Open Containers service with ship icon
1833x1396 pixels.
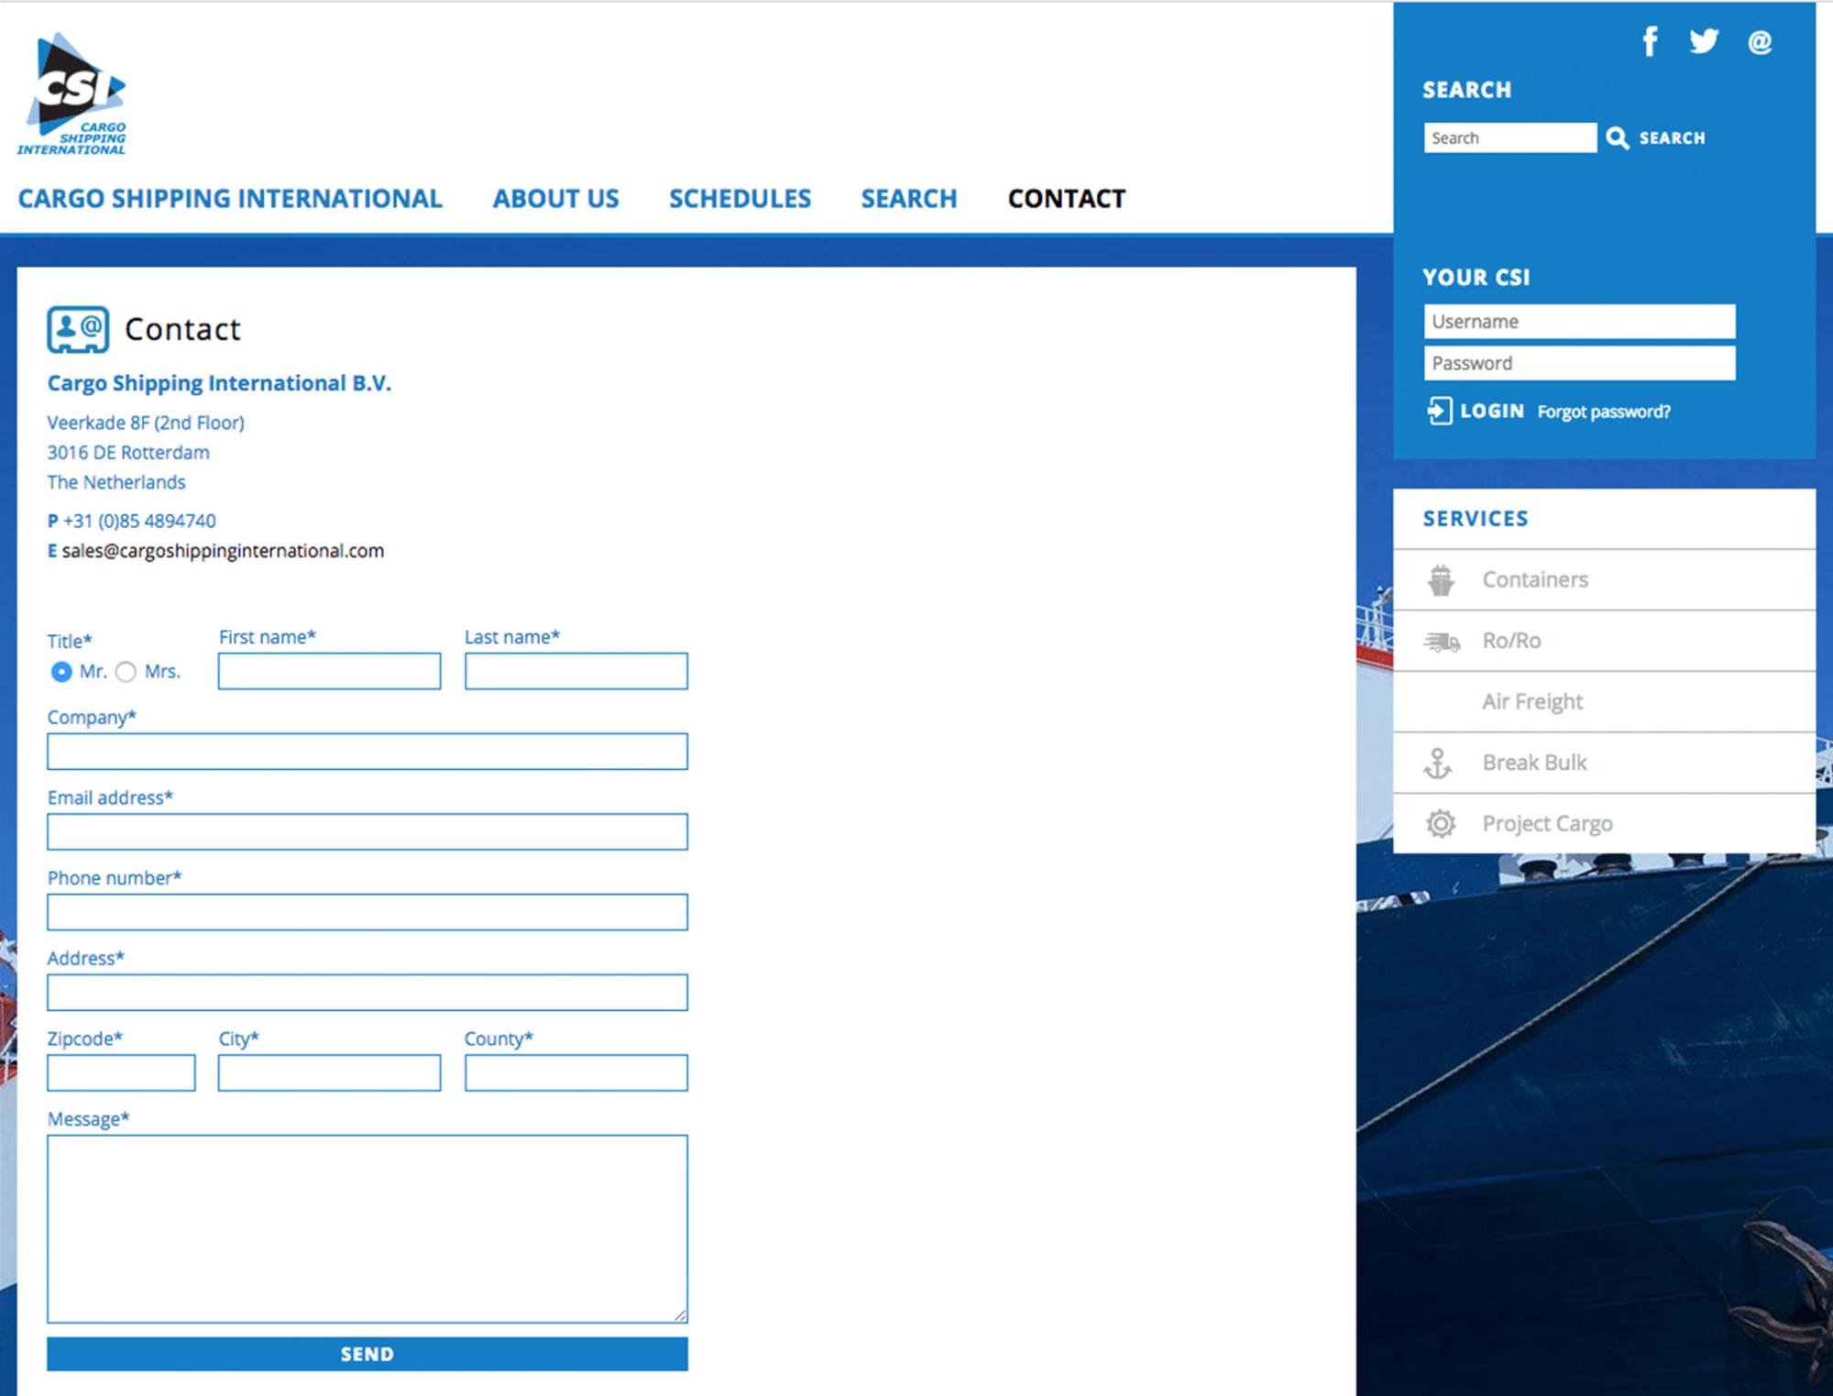1442,579
